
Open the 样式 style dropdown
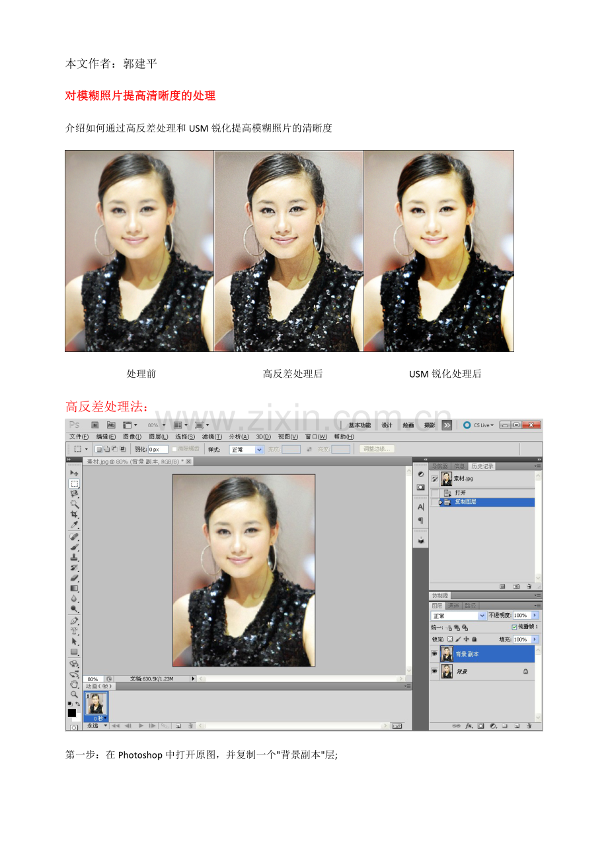click(x=246, y=450)
